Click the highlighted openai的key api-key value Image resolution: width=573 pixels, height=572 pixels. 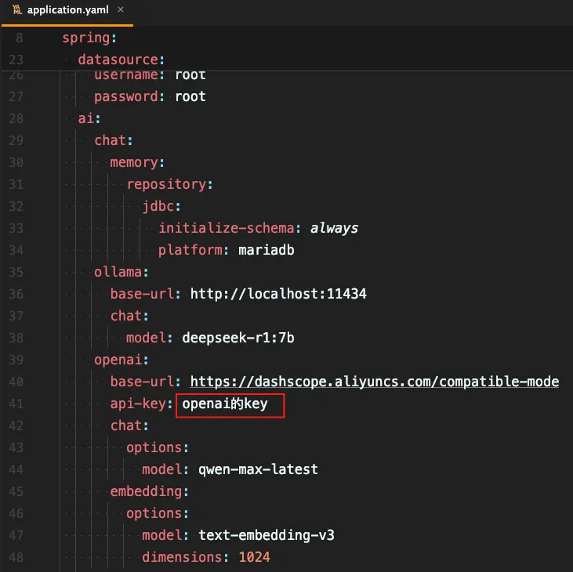point(225,404)
